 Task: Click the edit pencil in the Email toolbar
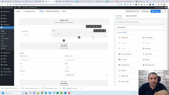[98, 31]
